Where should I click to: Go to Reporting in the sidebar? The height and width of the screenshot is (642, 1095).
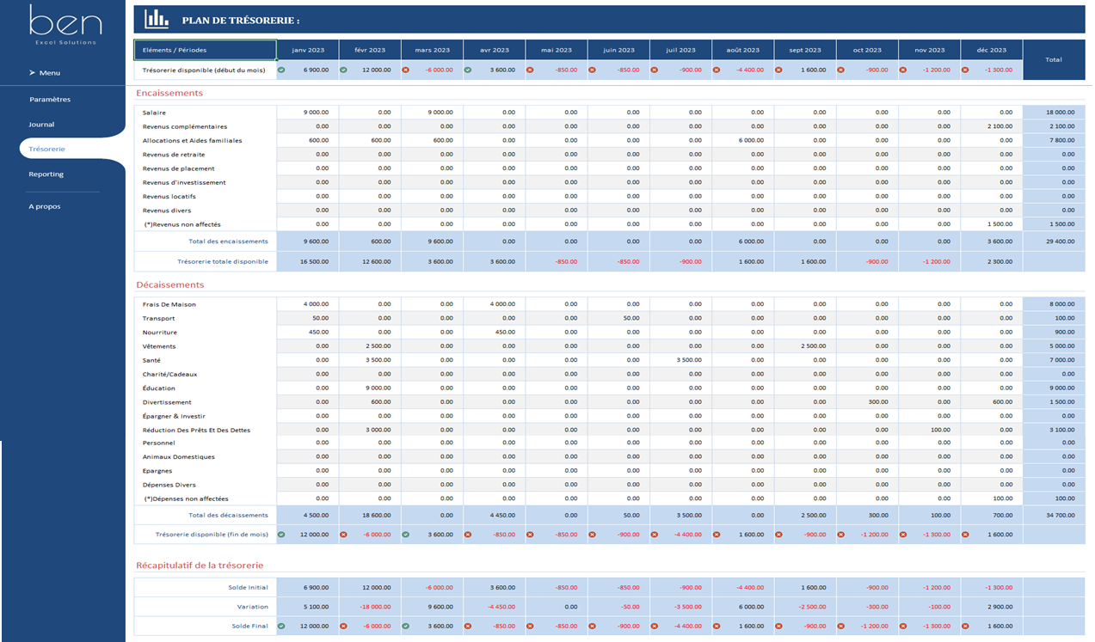pyautogui.click(x=46, y=174)
